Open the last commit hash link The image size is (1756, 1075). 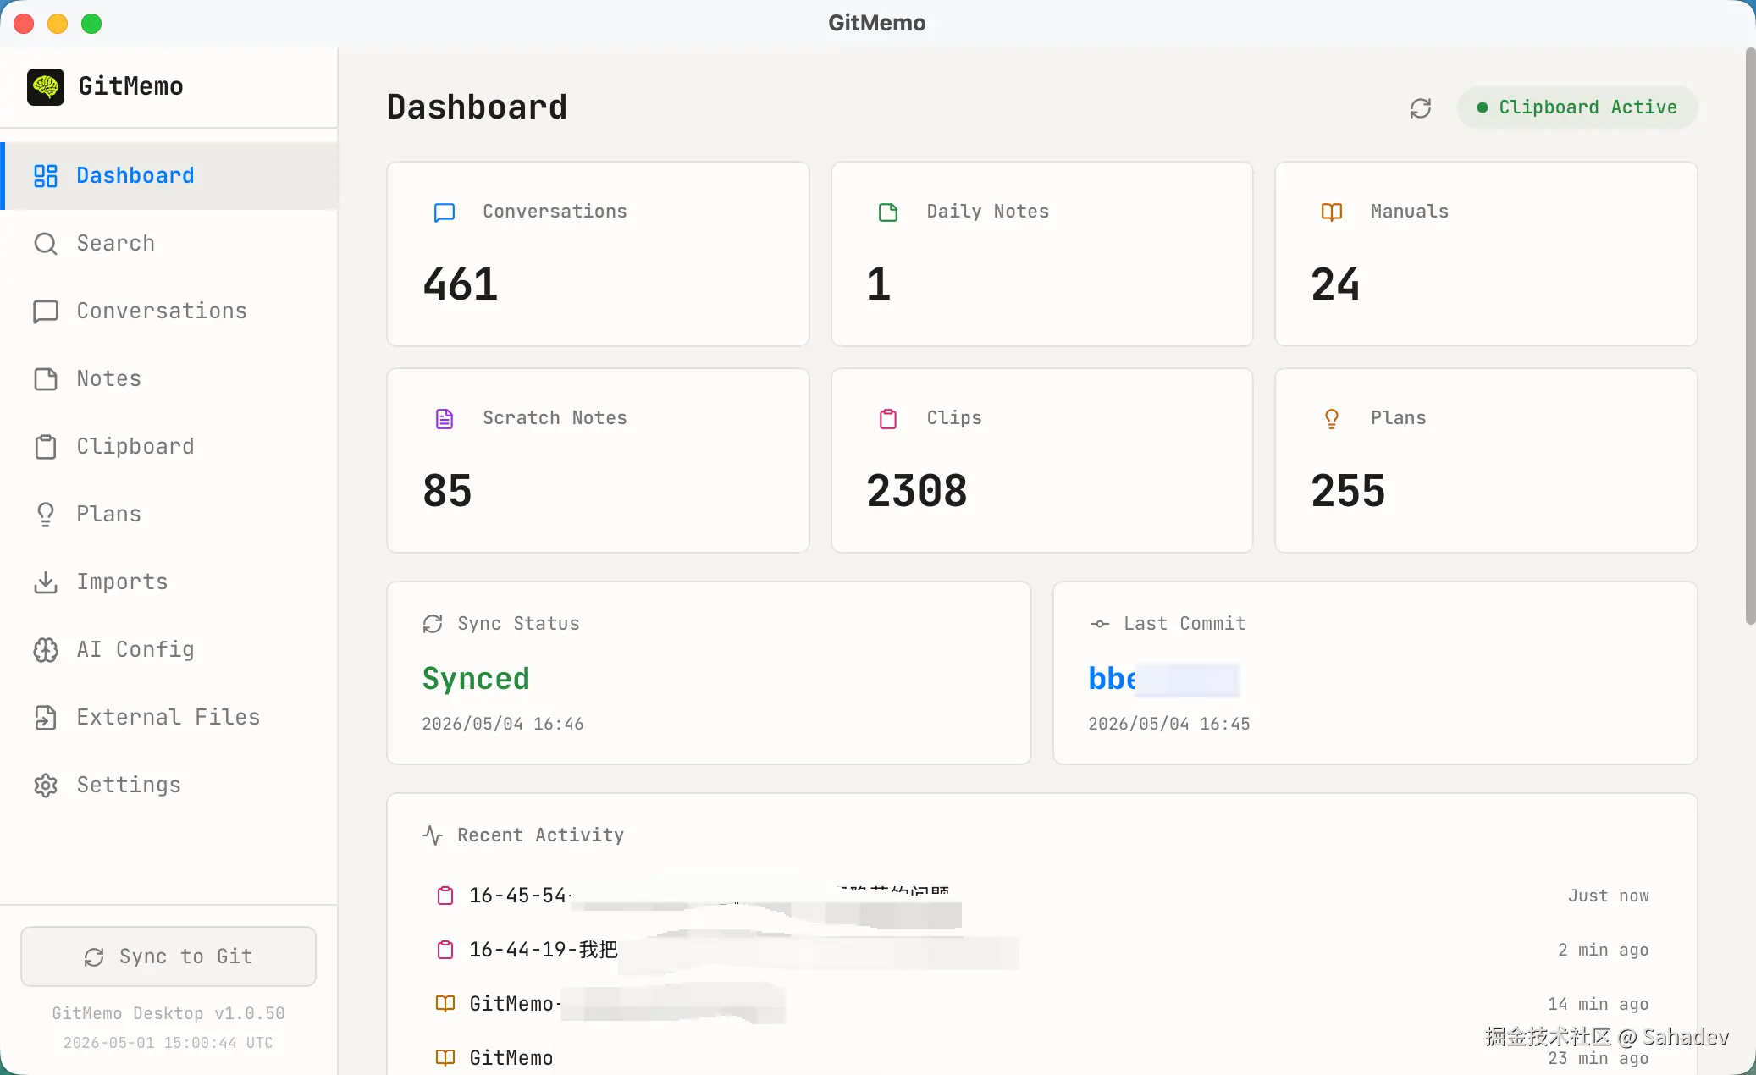click(1163, 679)
